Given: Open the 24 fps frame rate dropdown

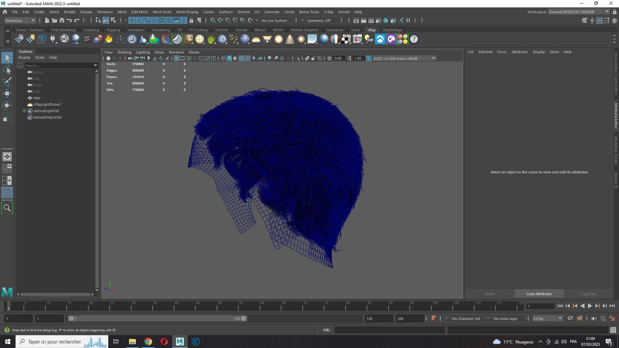Looking at the screenshot, I should point(547,319).
